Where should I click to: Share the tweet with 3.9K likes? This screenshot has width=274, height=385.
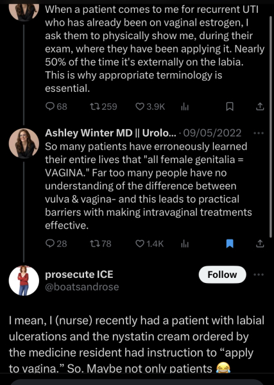pyautogui.click(x=260, y=107)
